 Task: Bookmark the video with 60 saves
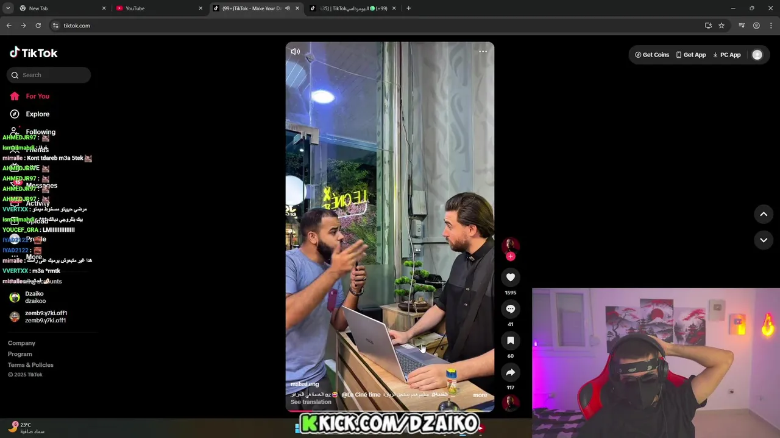[511, 341]
